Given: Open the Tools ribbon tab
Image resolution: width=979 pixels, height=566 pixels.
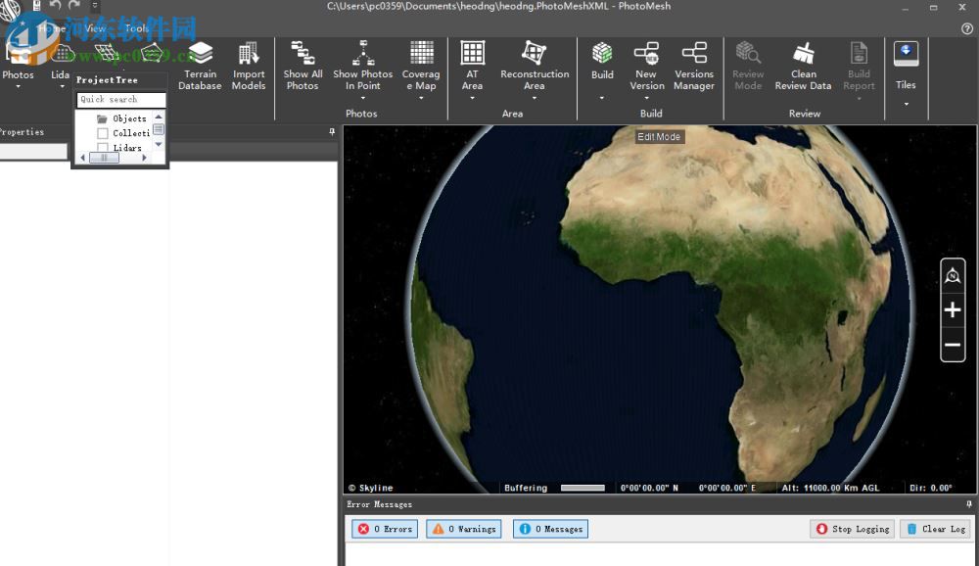Looking at the screenshot, I should [x=137, y=28].
